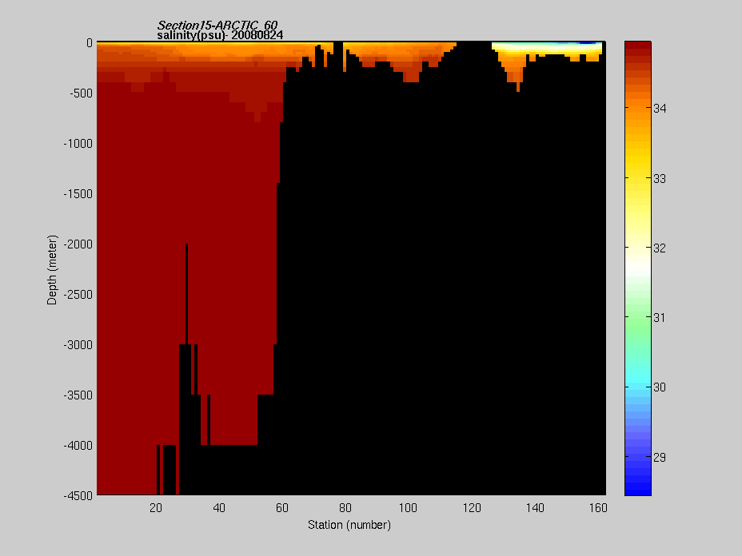
Task: Click the white band of the colorbar
Action: tap(638, 268)
